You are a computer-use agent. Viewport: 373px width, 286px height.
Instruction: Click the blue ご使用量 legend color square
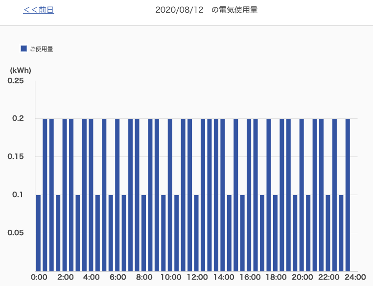(23, 48)
